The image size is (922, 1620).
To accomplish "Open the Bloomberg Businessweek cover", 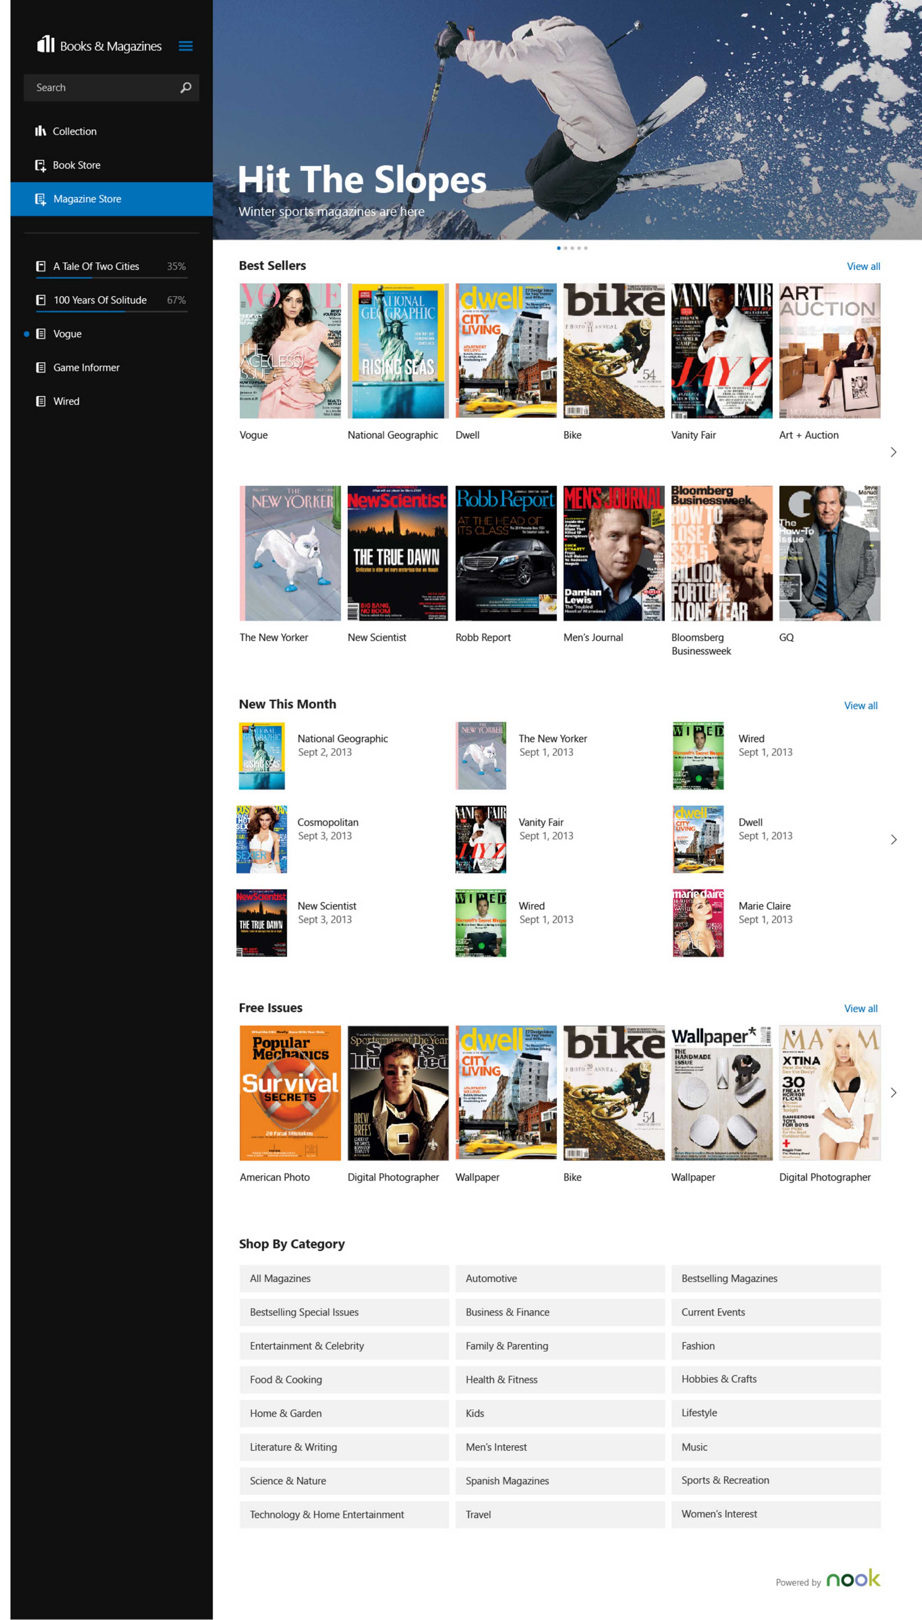I will 722,553.
